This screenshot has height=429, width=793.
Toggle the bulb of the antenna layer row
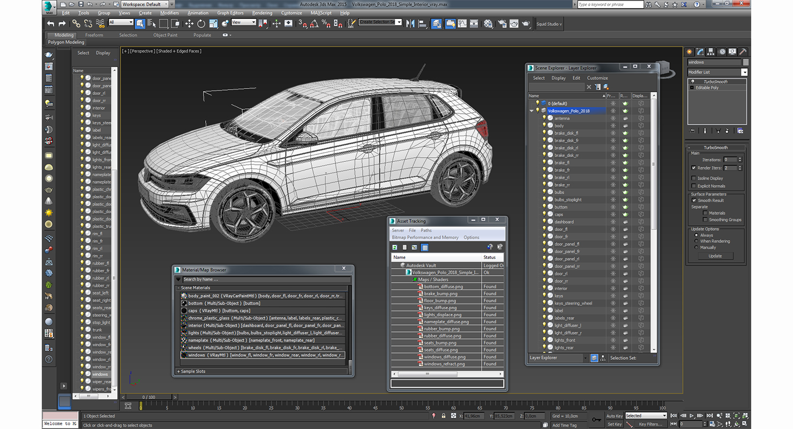pos(544,118)
